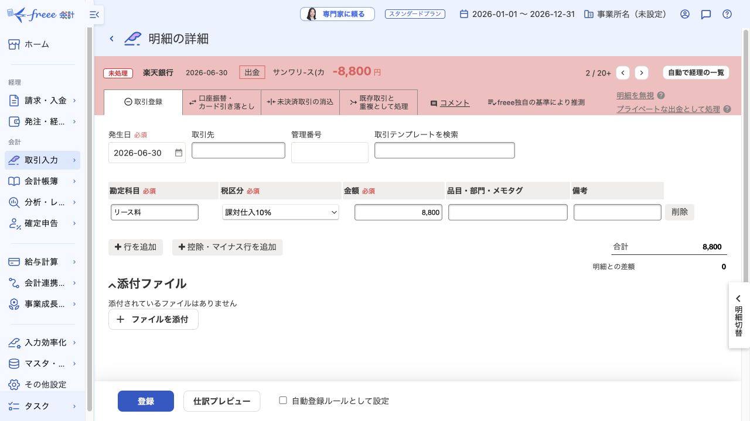Click 控除・マイナス行を追加 button
Viewport: 750px width, 421px height.
[x=227, y=247]
